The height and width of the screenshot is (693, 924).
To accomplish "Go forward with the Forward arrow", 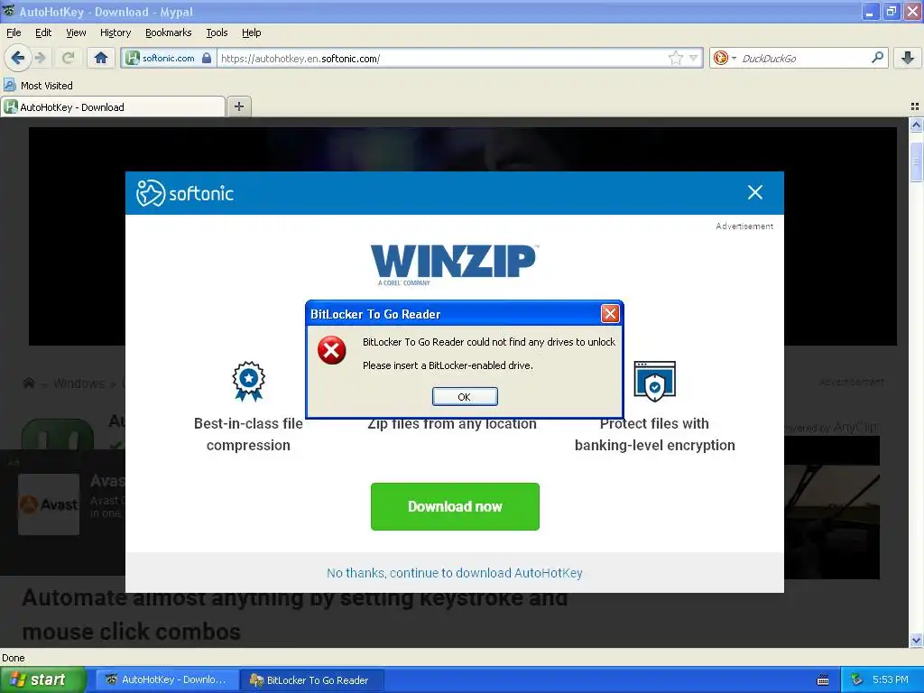I will (41, 58).
